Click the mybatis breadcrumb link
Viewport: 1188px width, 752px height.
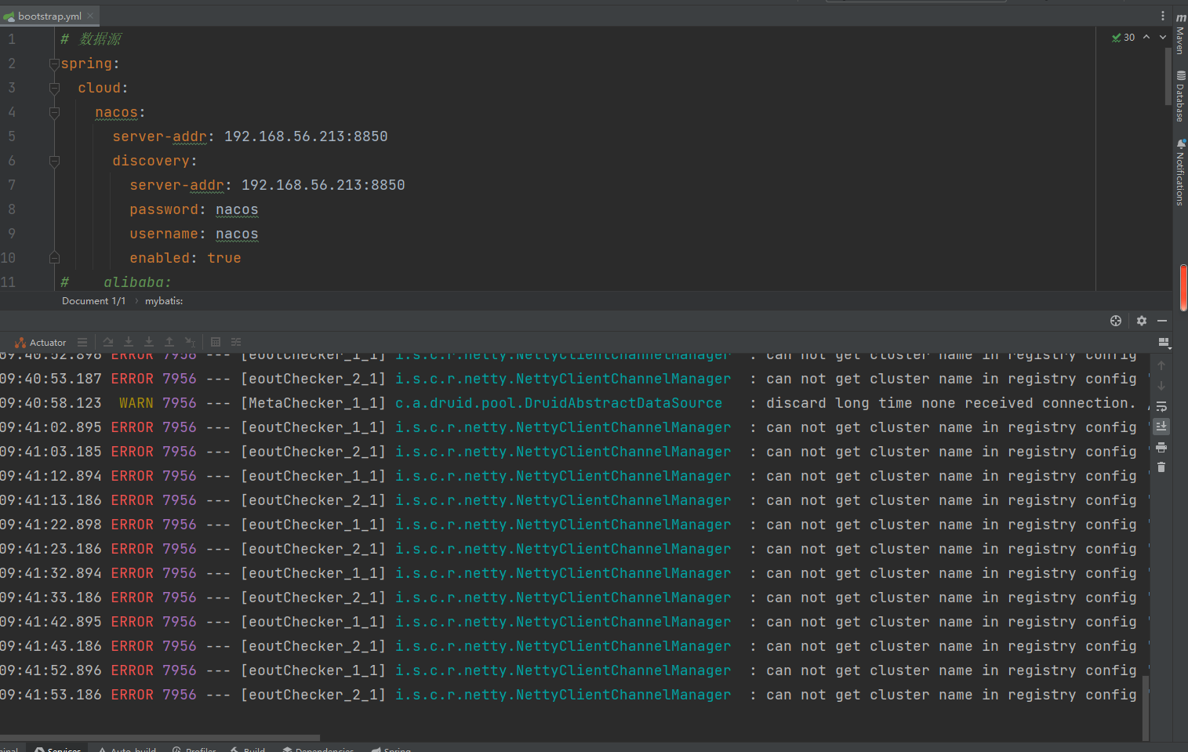[163, 300]
